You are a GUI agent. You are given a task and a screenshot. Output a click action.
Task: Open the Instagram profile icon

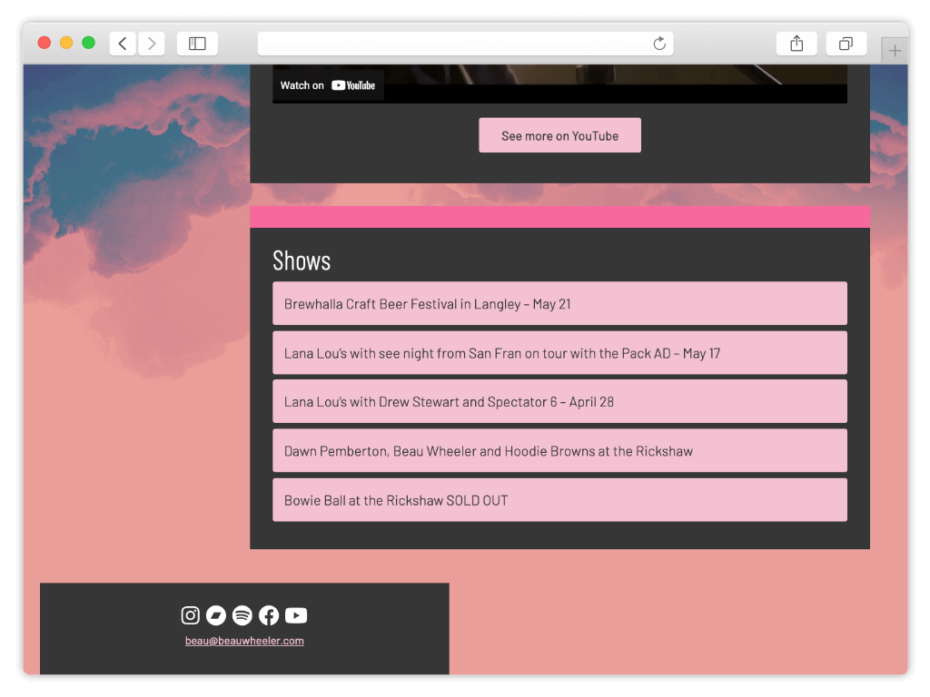click(x=190, y=615)
